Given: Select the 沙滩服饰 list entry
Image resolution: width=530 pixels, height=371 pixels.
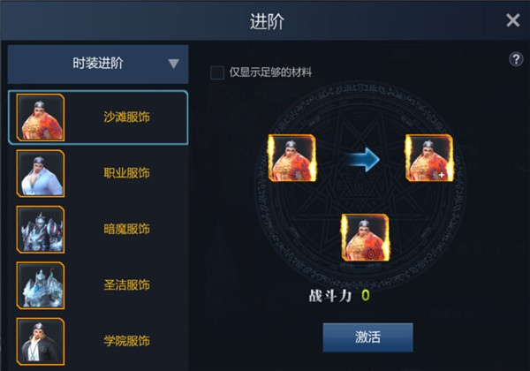Looking at the screenshot, I should coord(98,117).
